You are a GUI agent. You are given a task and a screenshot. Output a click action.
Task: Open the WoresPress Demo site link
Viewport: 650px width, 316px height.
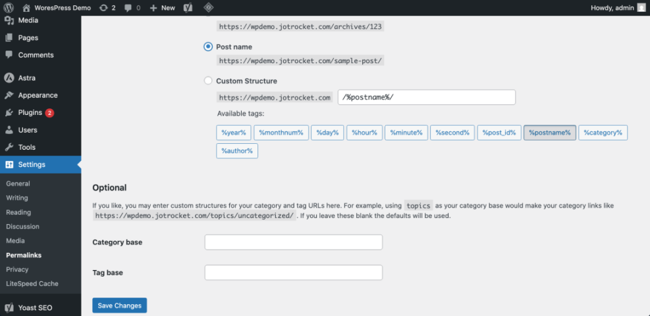click(x=63, y=8)
